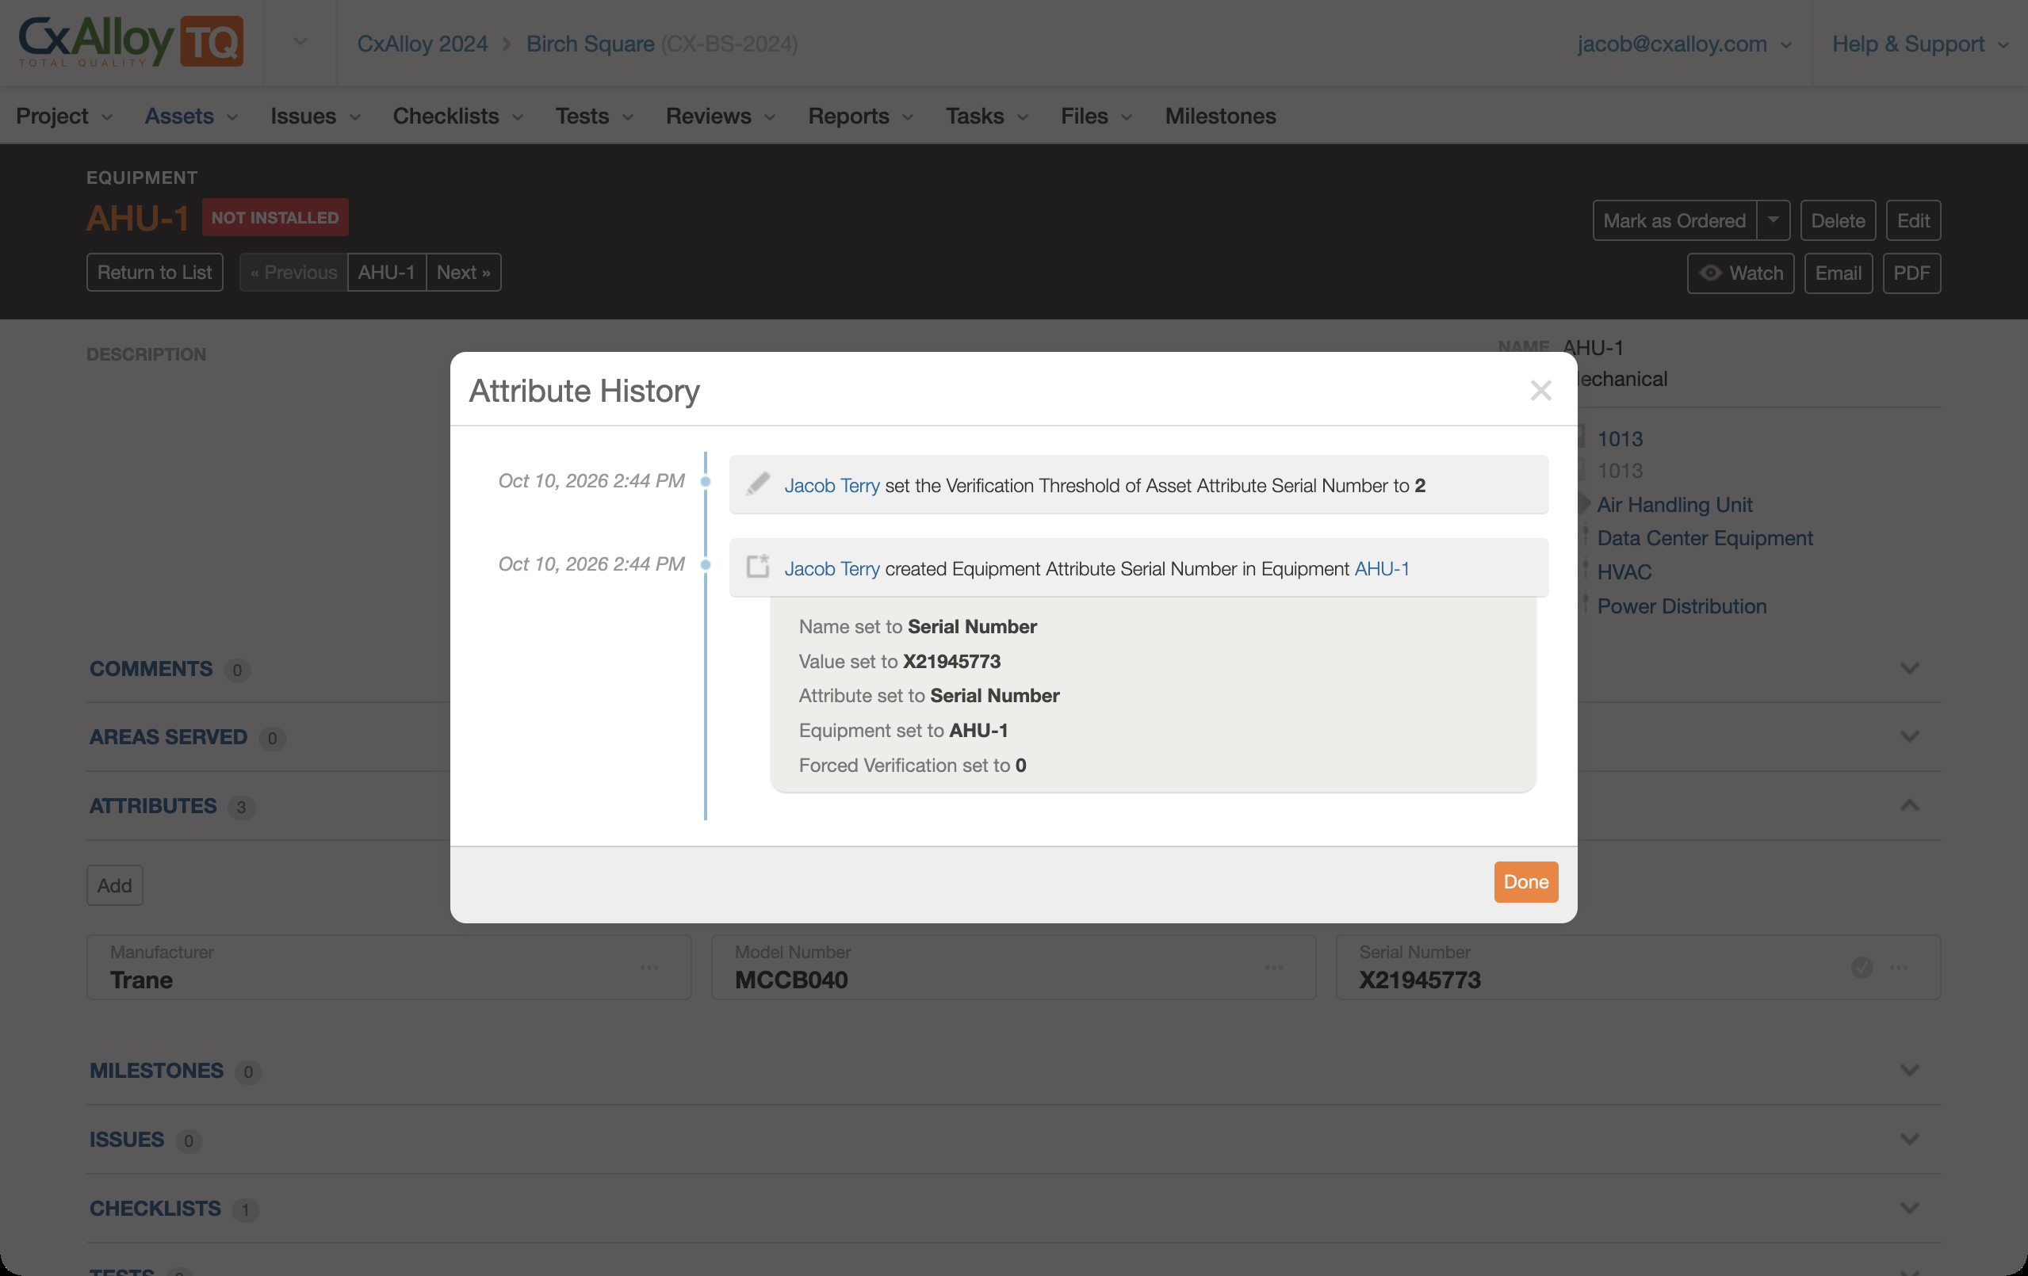Screen dimensions: 2028x1276
Task: Export the equipment as PDF
Action: click(1911, 273)
